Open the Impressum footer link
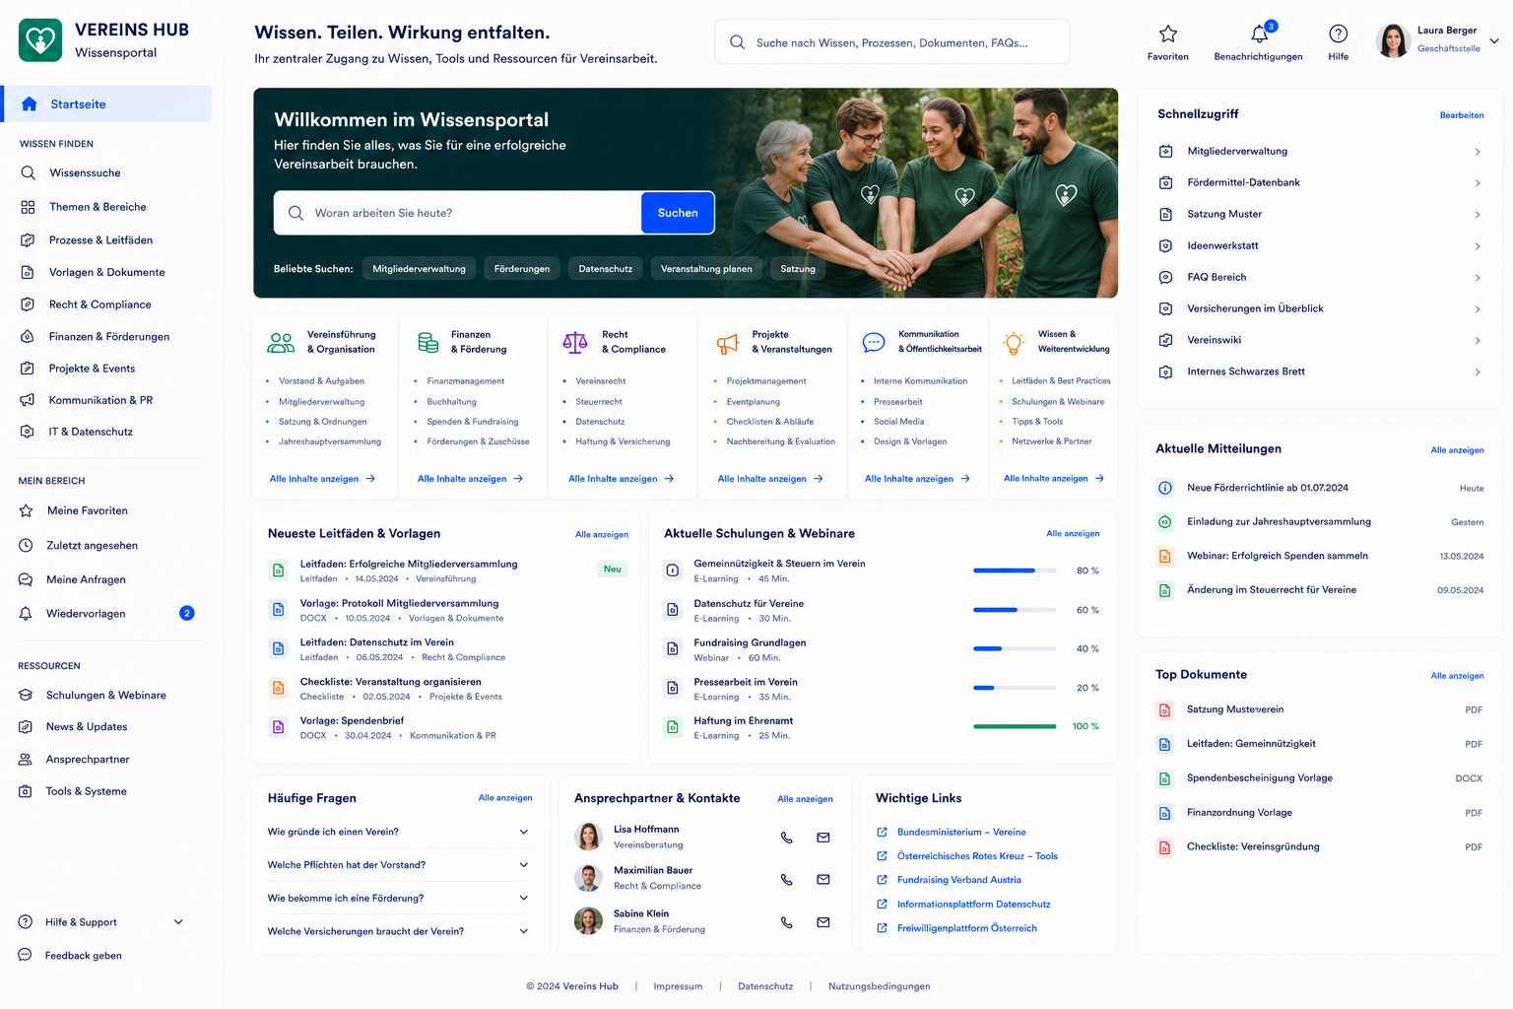Viewport: 1513px width, 1009px height. click(678, 986)
